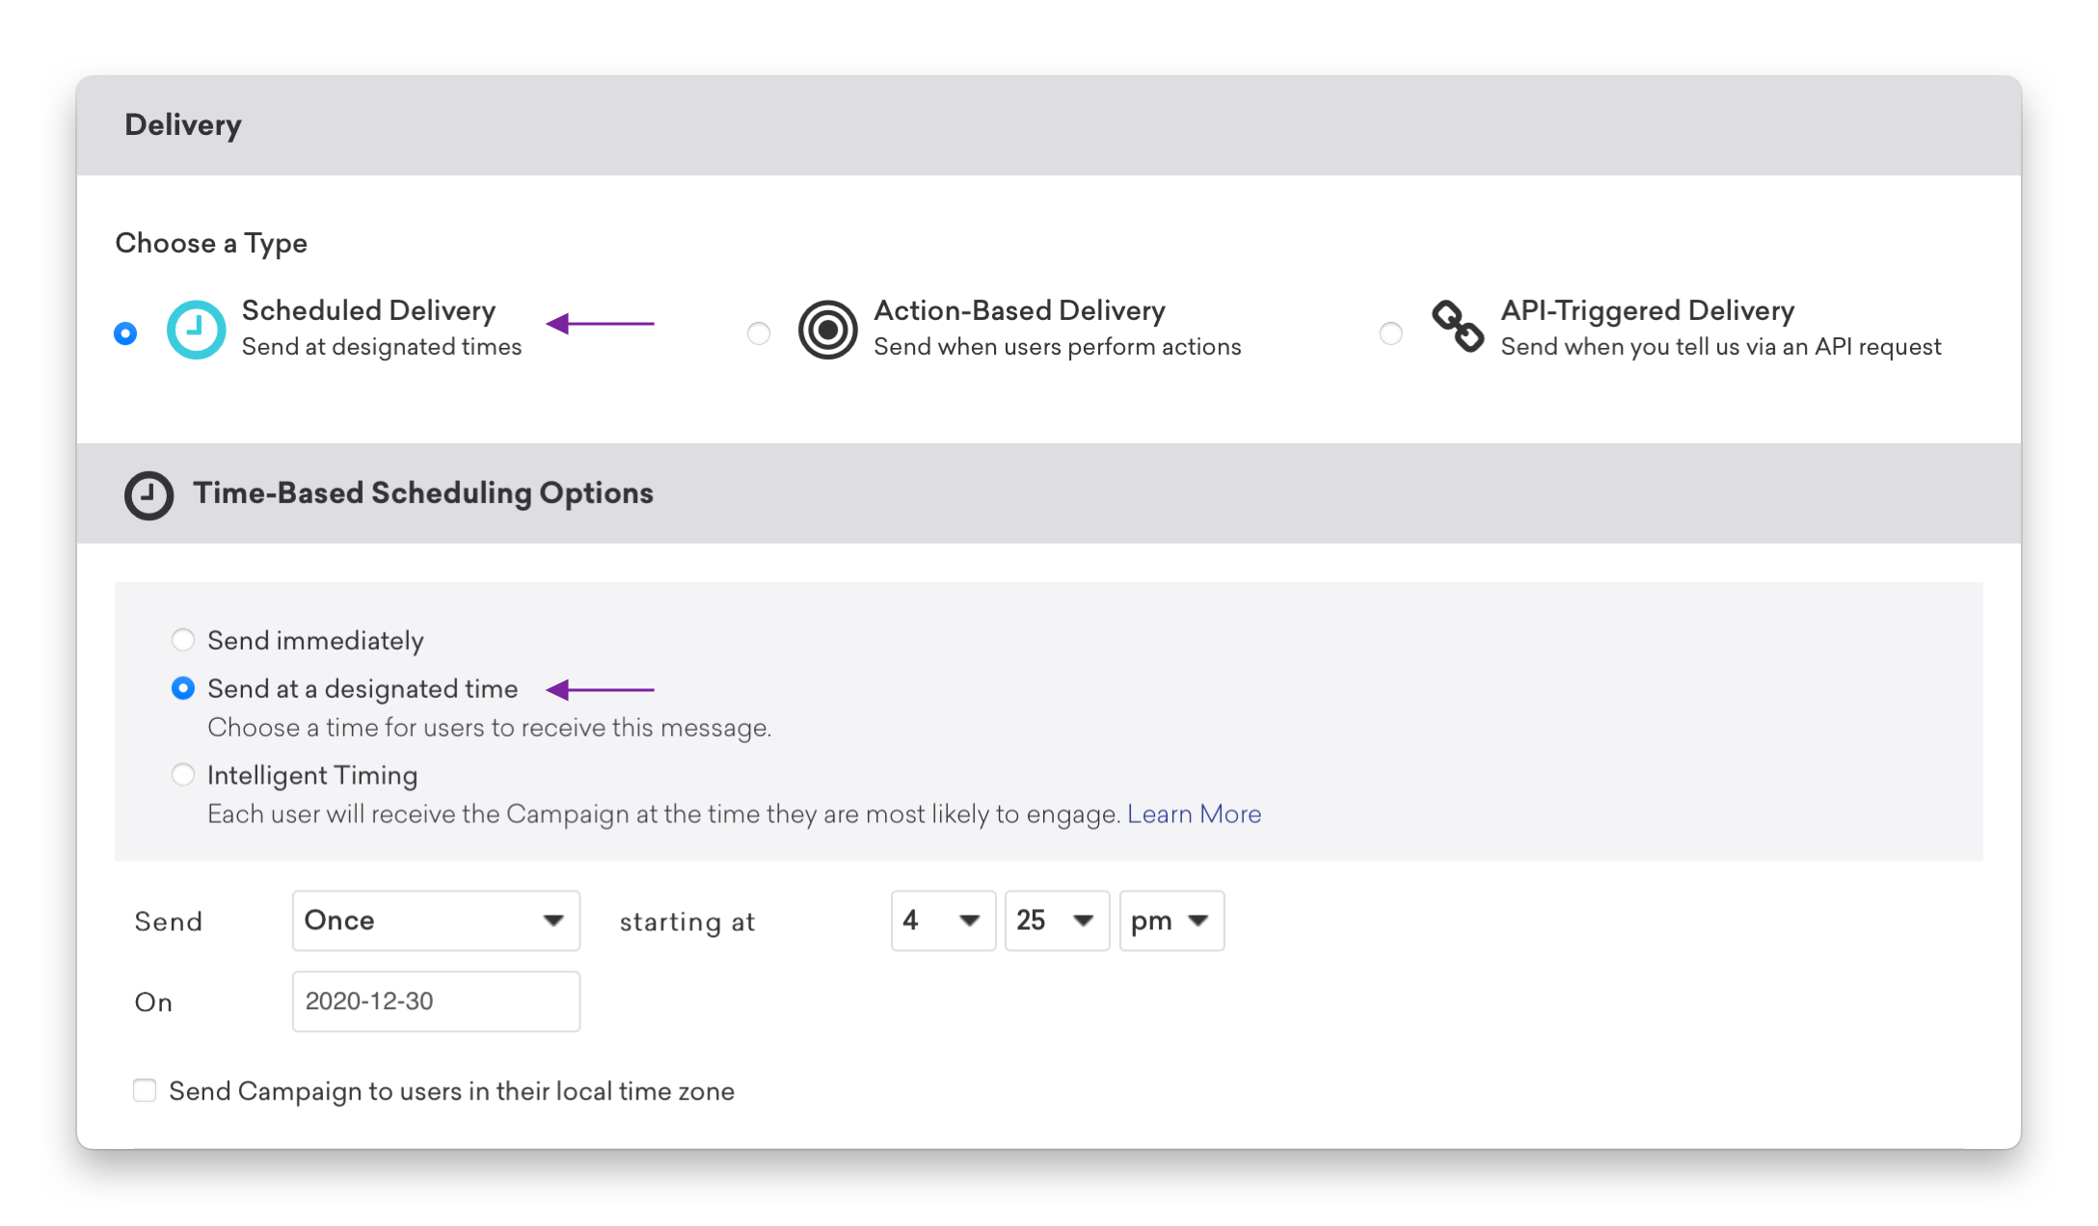This screenshot has height=1226, width=2098.
Task: Select the Action-Based Delivery radio button
Action: pos(759,333)
